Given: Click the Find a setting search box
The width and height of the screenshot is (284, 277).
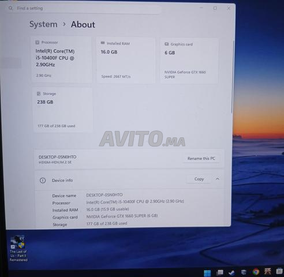Looking at the screenshot, I should [85, 8].
